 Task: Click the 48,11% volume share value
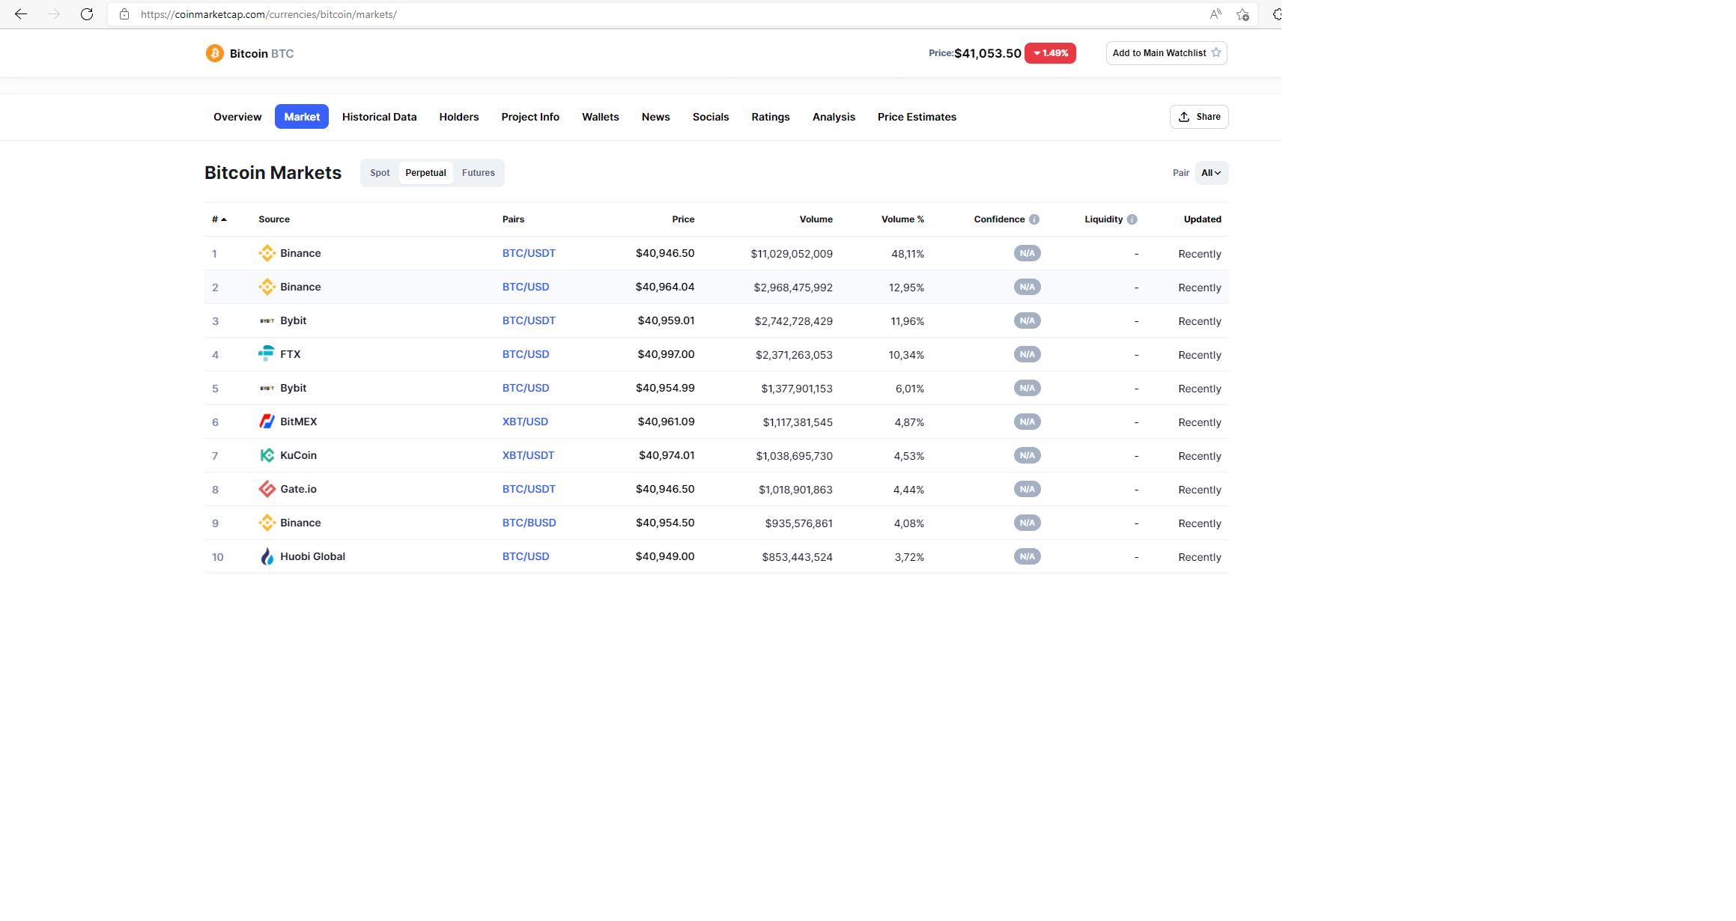click(908, 254)
